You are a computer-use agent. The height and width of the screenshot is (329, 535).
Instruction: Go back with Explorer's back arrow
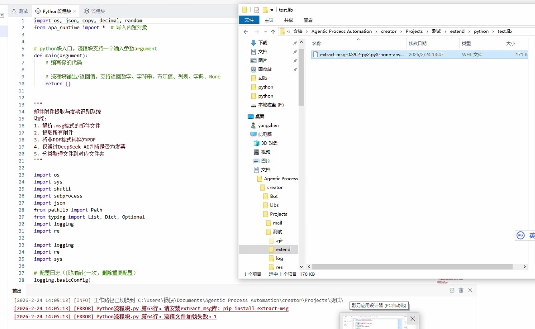coord(246,32)
